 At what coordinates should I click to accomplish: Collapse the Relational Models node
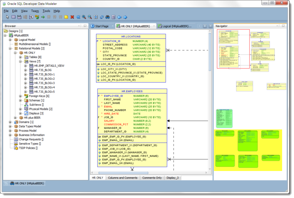pos(10,48)
